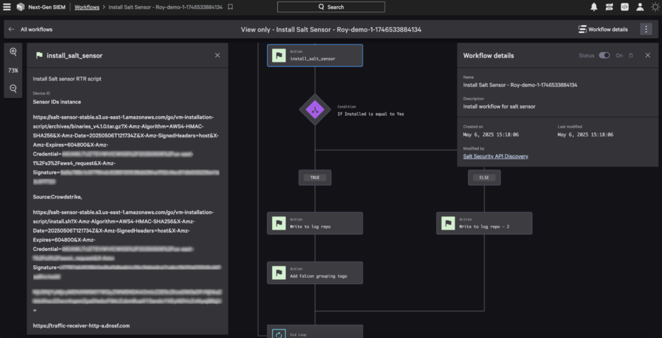The height and width of the screenshot is (338, 662).
Task: Open Salt Security API Discovery link
Action: pyautogui.click(x=495, y=156)
